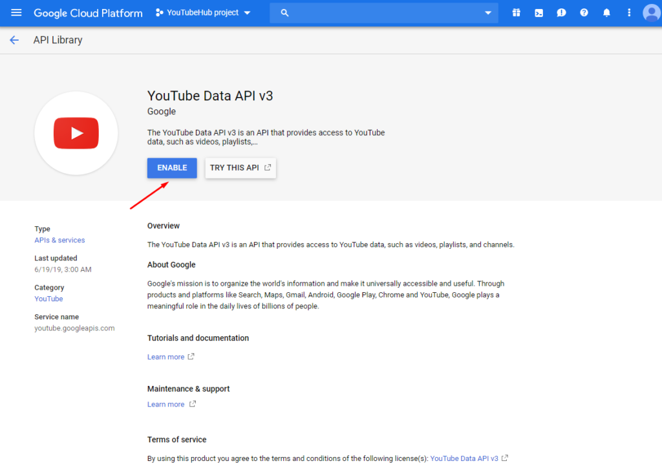Open the Cloud Shell terminal icon

click(539, 12)
